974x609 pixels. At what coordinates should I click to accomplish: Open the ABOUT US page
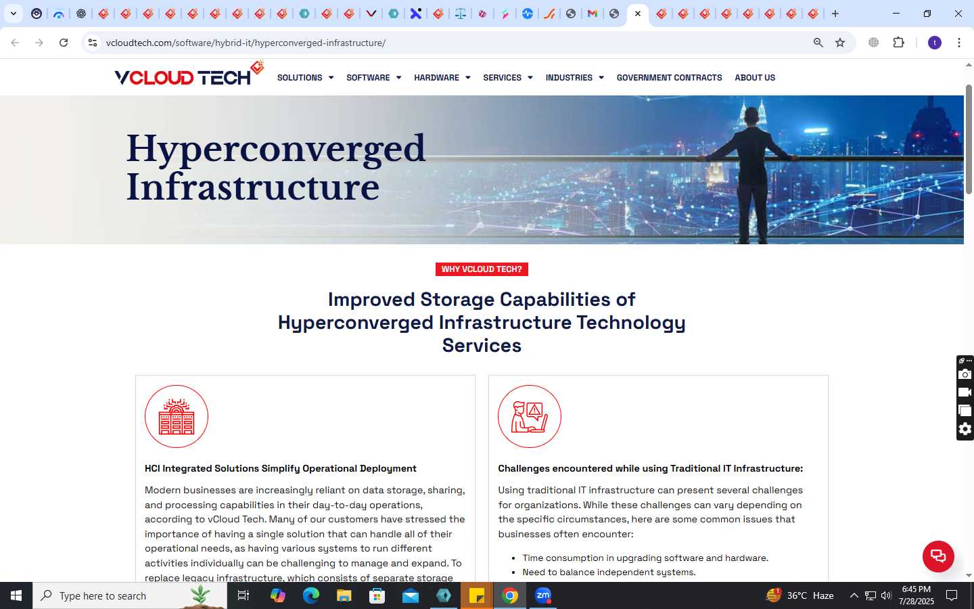(x=755, y=78)
